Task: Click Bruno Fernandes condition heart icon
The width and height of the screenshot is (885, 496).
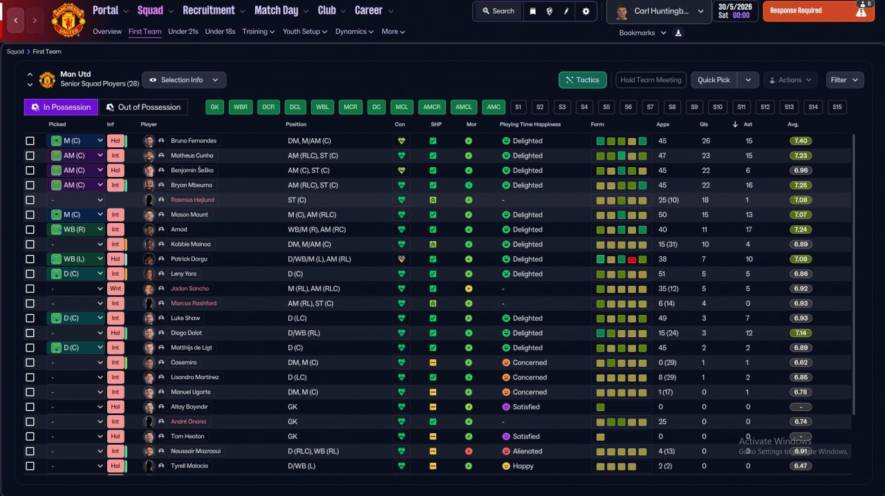Action: click(x=400, y=141)
